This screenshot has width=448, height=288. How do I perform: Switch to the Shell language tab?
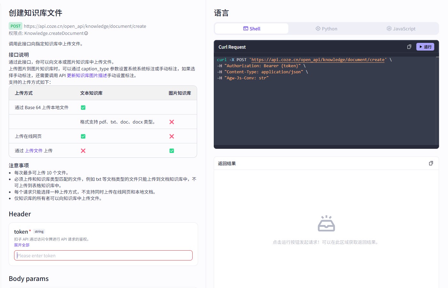pyautogui.click(x=252, y=28)
